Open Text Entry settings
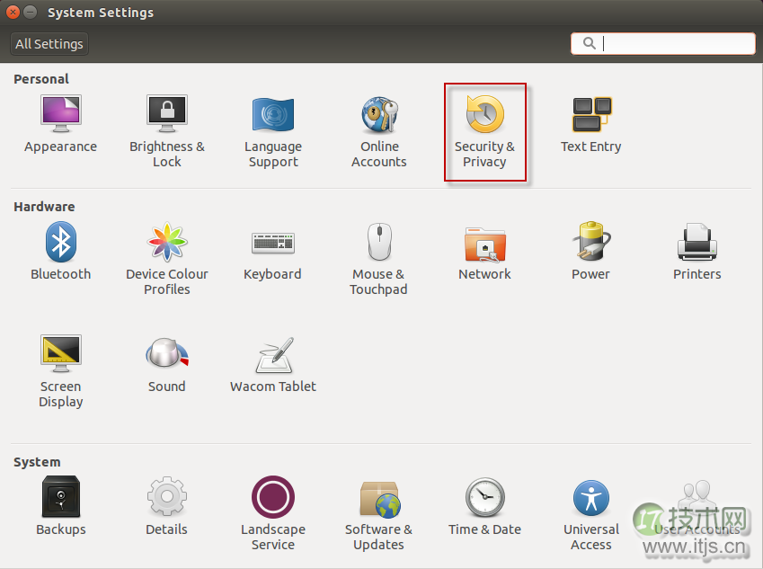 pyautogui.click(x=590, y=126)
